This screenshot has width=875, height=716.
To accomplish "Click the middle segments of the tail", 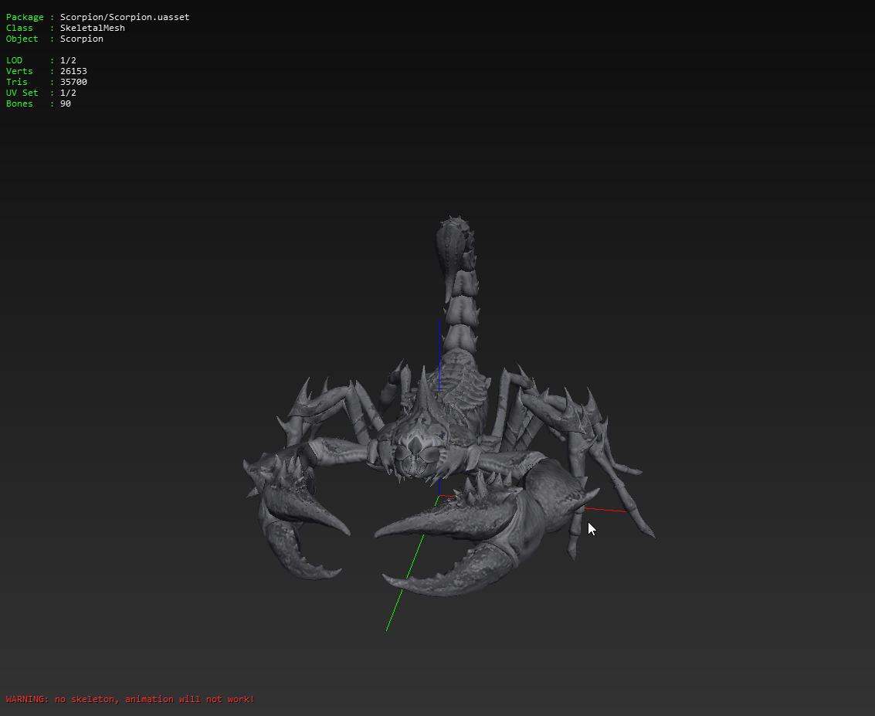I will click(x=463, y=309).
